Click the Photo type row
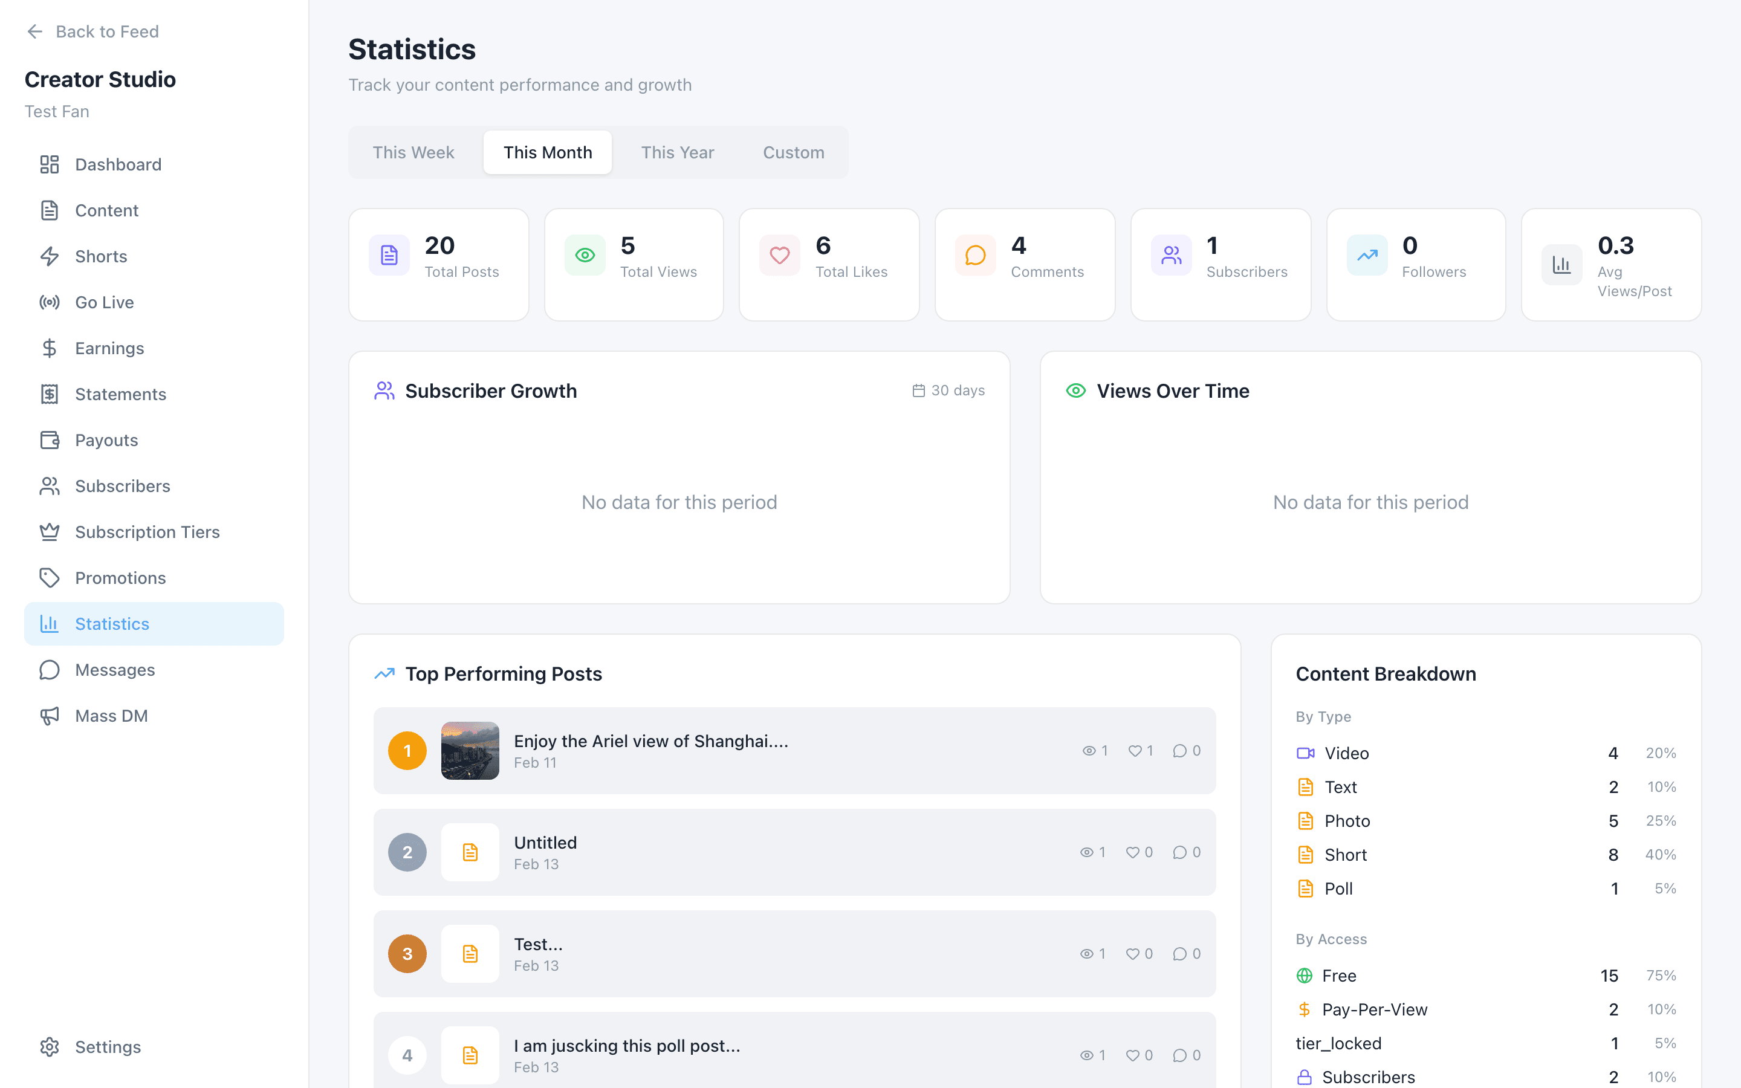The width and height of the screenshot is (1741, 1088). click(x=1486, y=821)
